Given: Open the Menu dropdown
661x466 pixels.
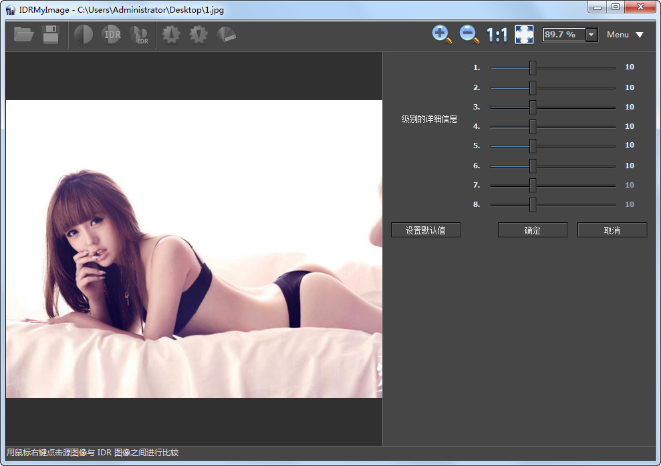Looking at the screenshot, I should pyautogui.click(x=625, y=35).
